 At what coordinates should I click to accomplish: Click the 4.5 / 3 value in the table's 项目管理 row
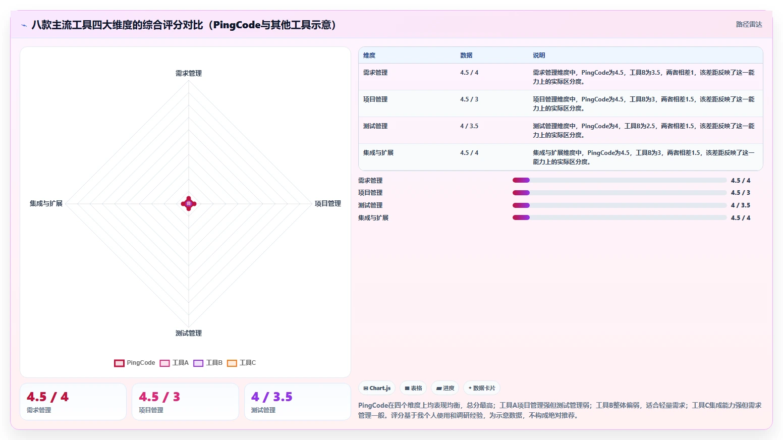point(469,99)
